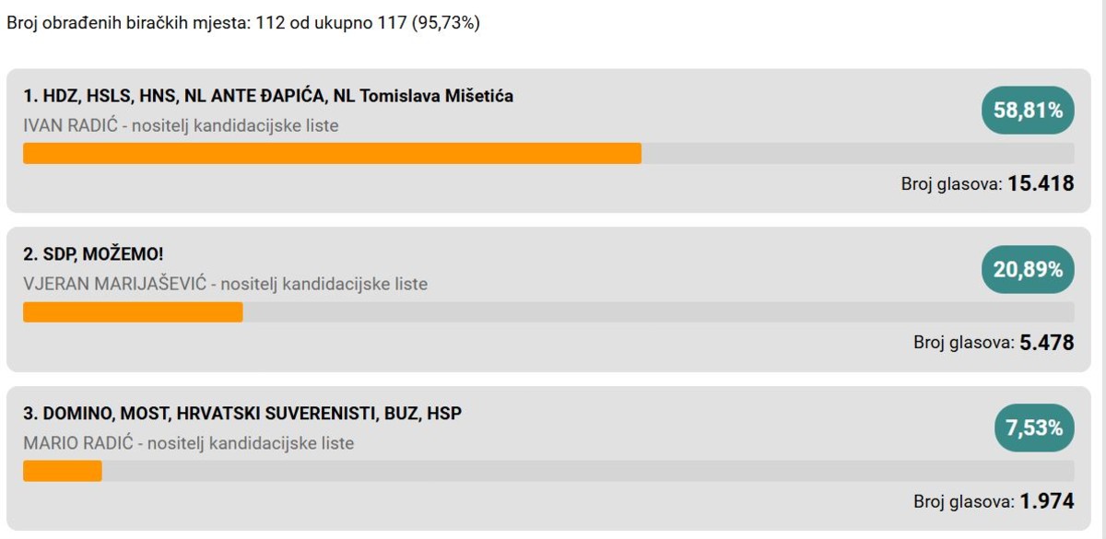Click the vote count 15.418
The image size is (1106, 539).
[x=1041, y=184]
